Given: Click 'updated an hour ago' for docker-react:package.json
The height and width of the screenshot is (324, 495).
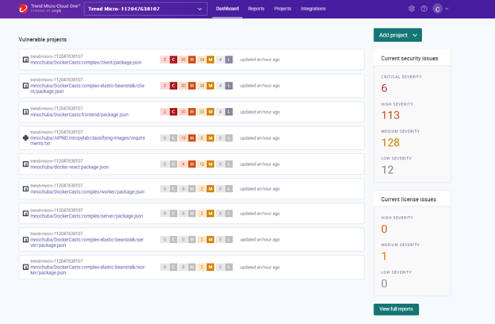Looking at the screenshot, I should pyautogui.click(x=260, y=164).
